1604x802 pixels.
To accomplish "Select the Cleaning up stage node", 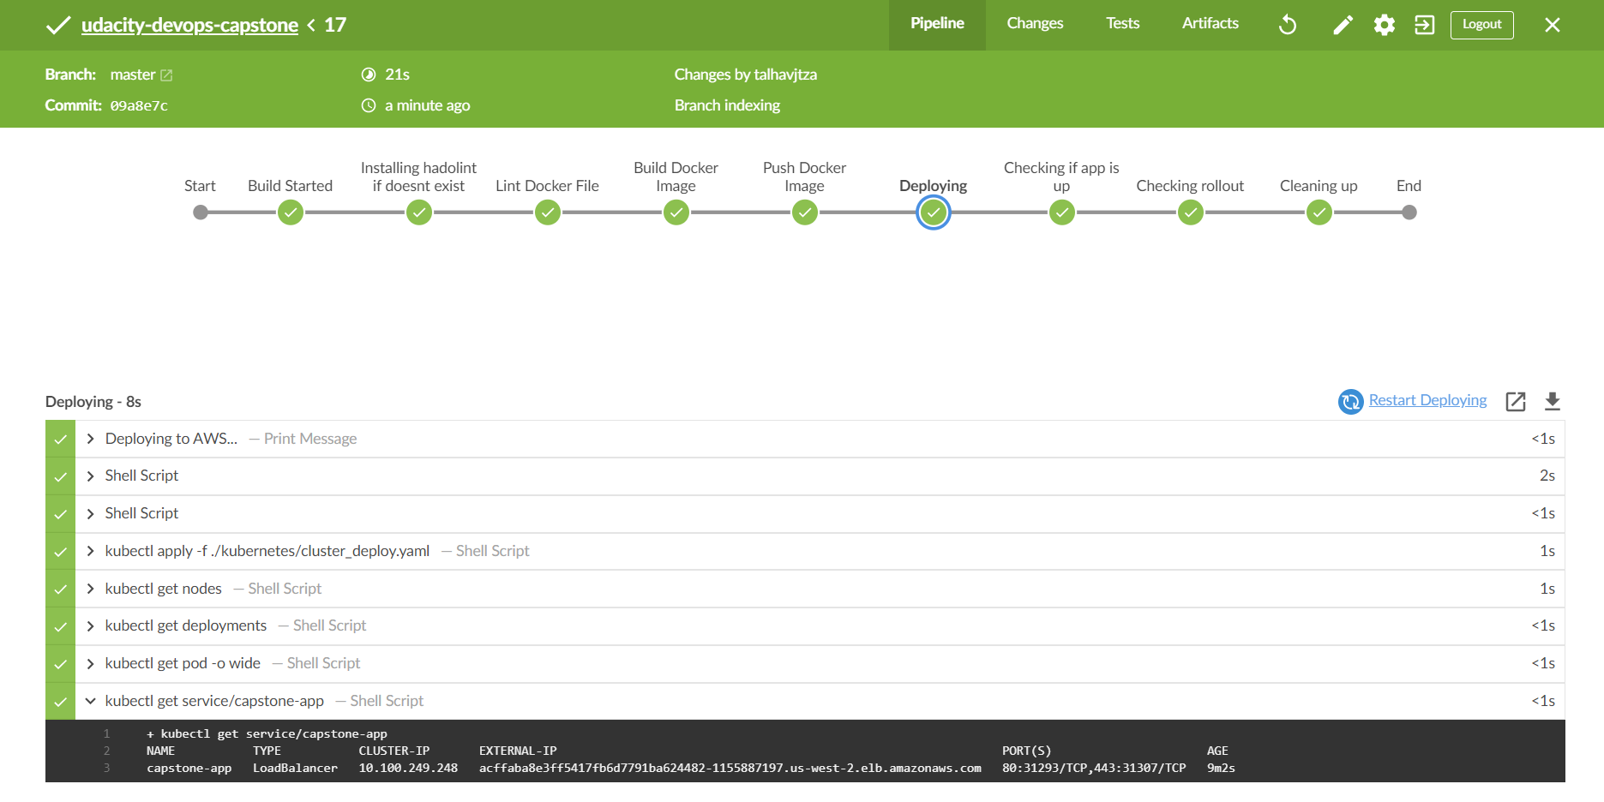I will click(1319, 212).
